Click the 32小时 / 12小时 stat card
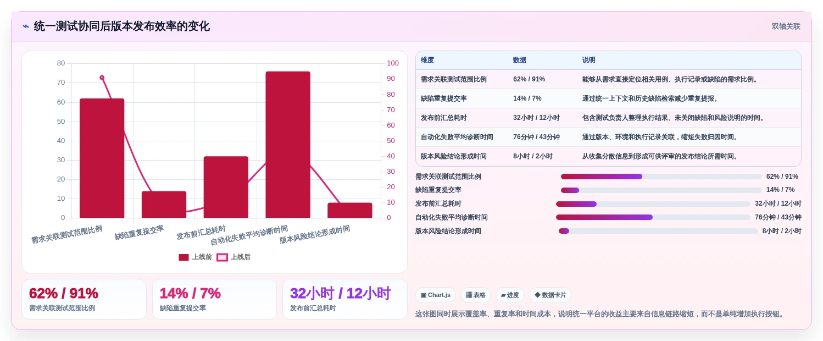The height and width of the screenshot is (341, 823). pos(345,299)
